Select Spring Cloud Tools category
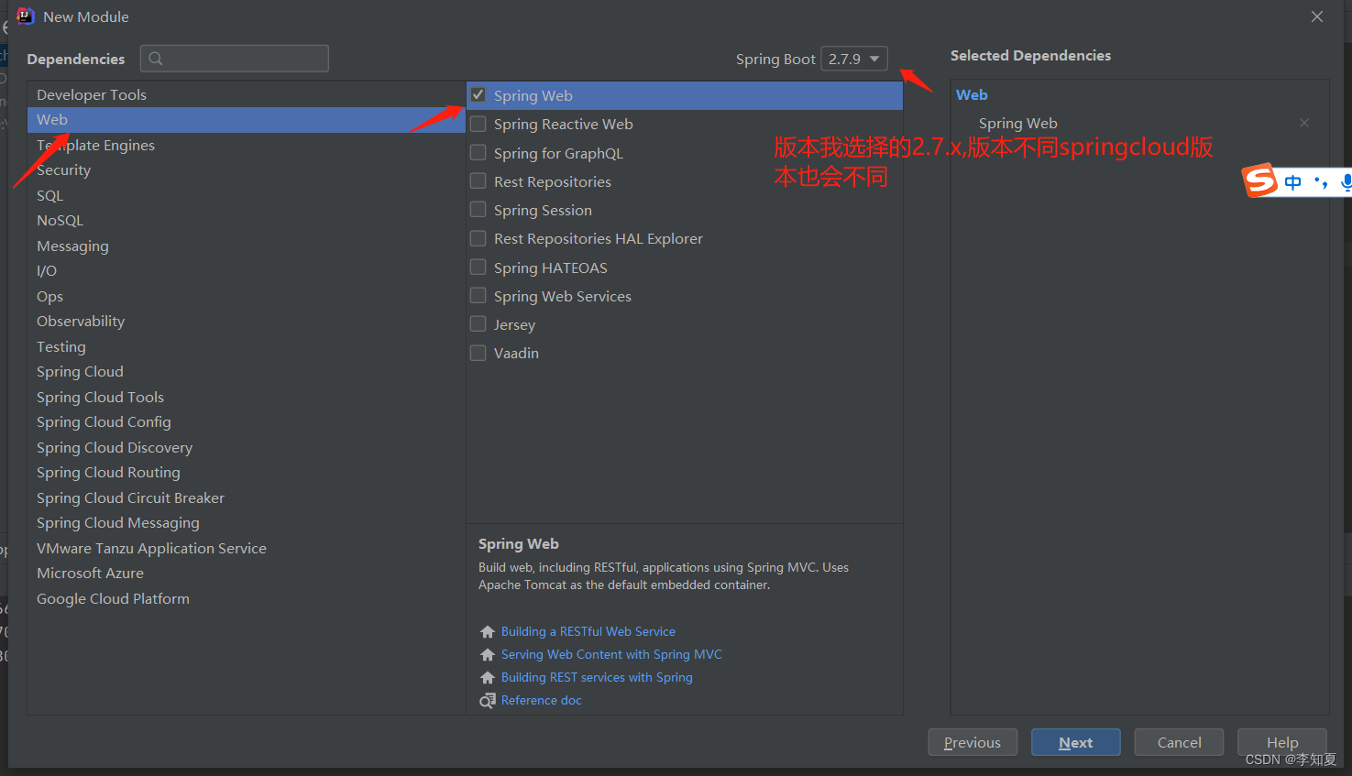Image resolution: width=1352 pixels, height=776 pixels. tap(247, 397)
